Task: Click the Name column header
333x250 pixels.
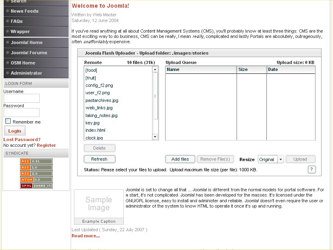Action: pos(201,70)
